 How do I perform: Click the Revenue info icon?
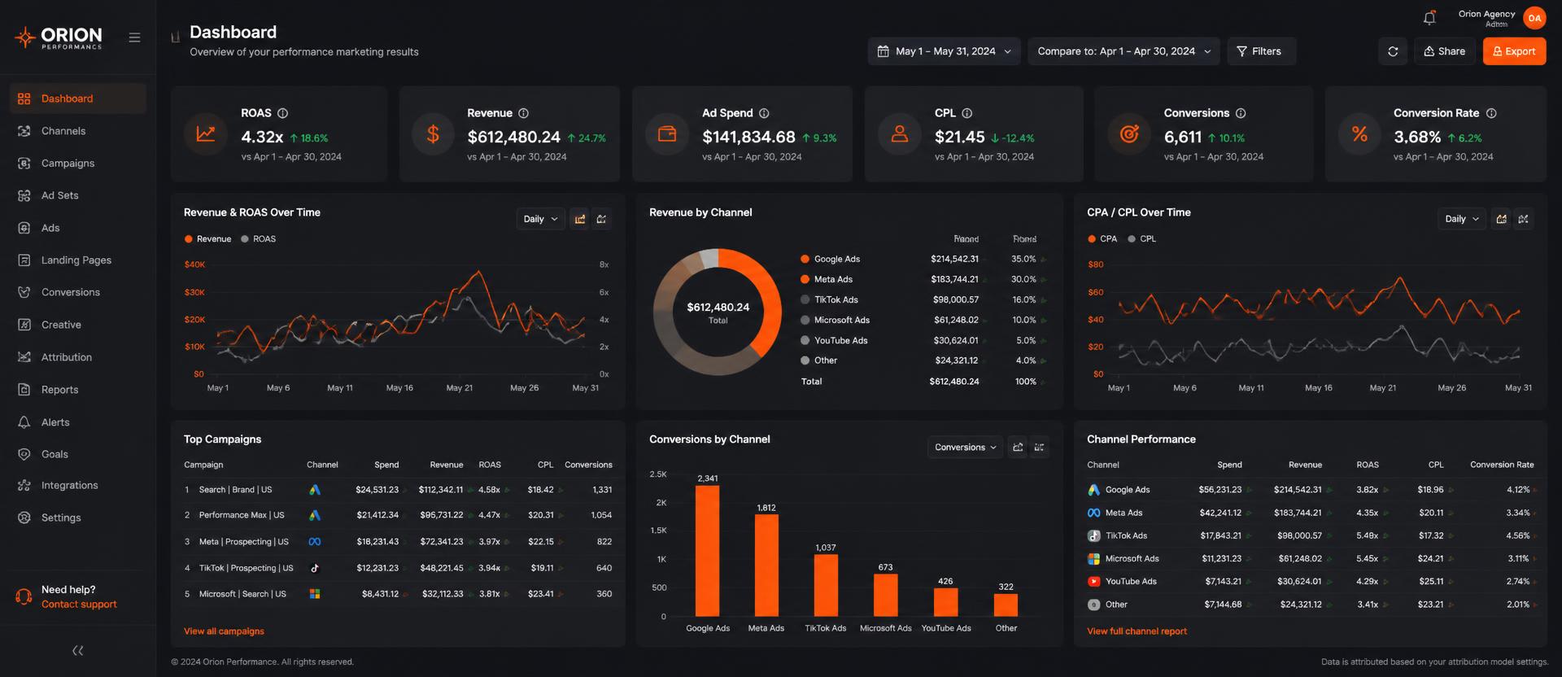(x=523, y=113)
